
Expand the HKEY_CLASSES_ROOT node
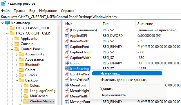(7, 28)
